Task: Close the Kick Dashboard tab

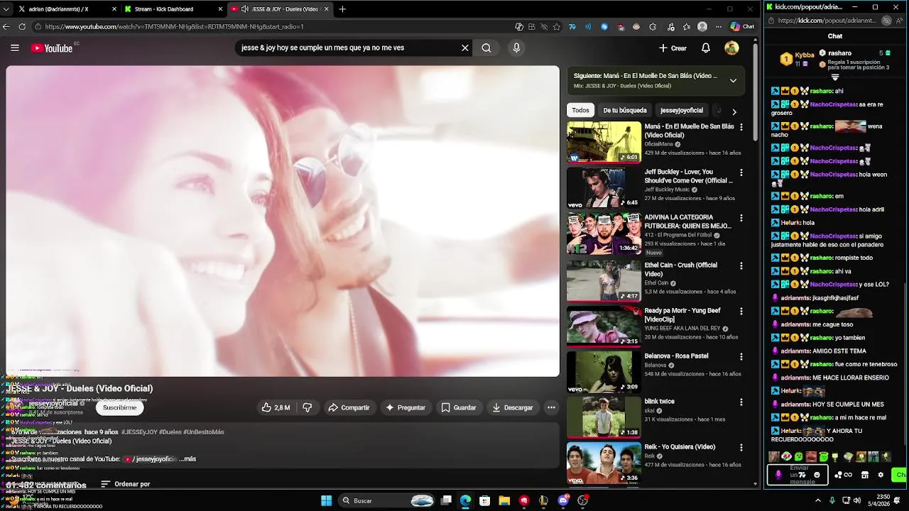Action: click(219, 9)
